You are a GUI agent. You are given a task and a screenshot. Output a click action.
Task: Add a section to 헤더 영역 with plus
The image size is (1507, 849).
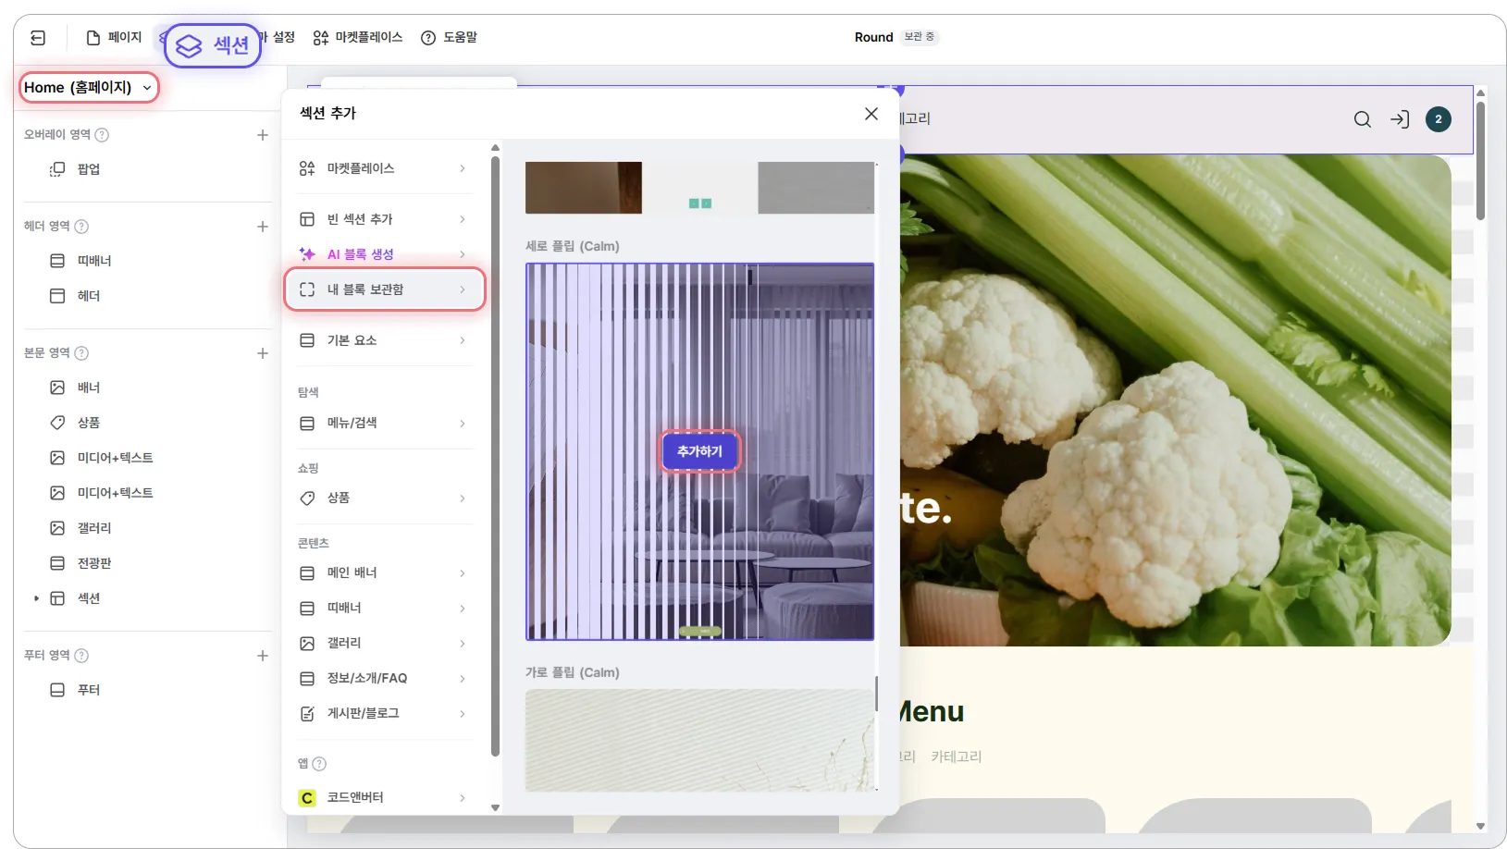tap(263, 227)
